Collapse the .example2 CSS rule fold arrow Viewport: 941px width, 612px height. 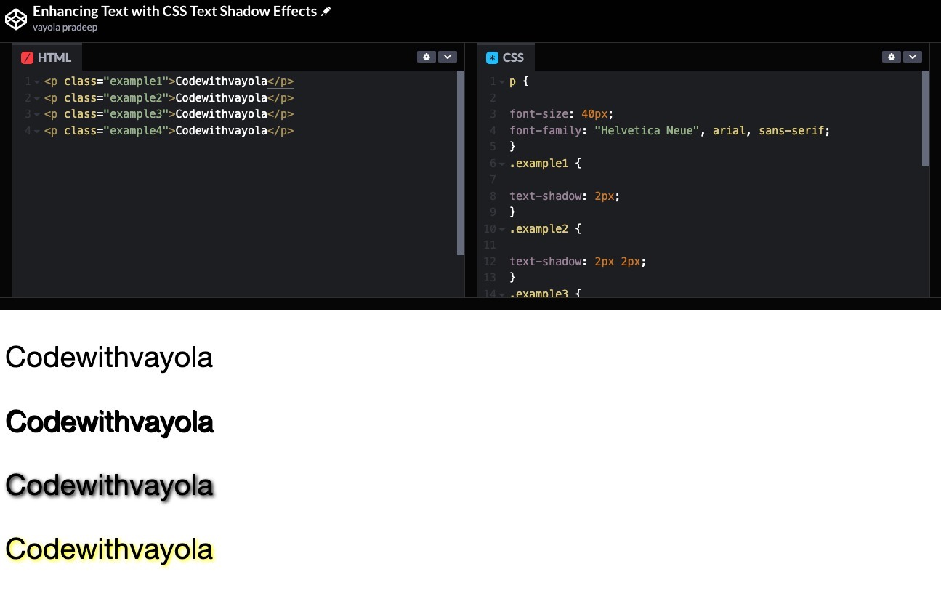[502, 229]
